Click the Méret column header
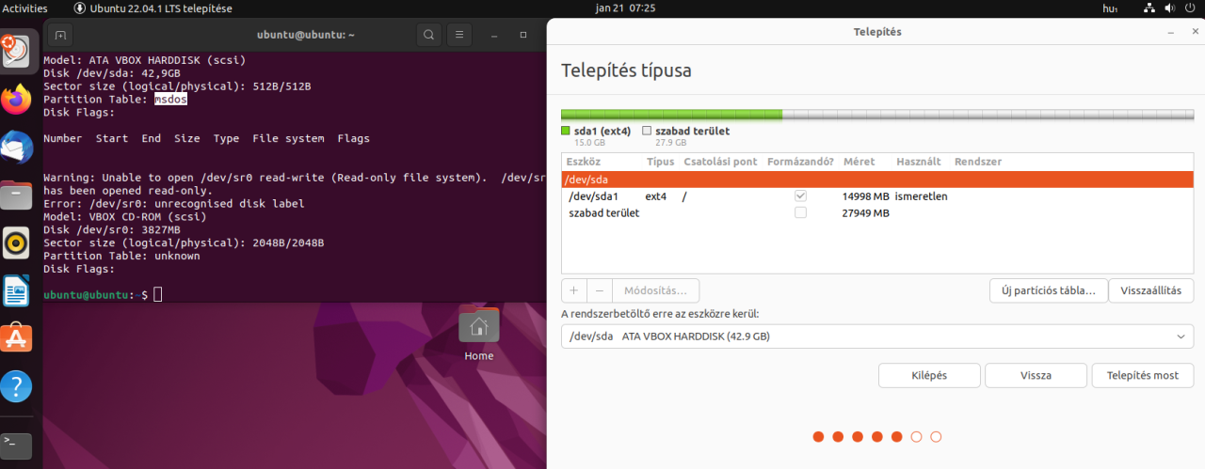 (x=859, y=162)
